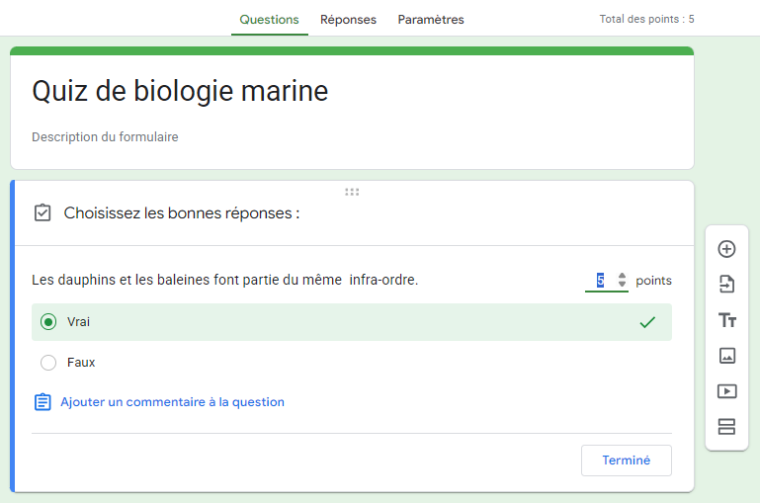This screenshot has height=503, width=760.
Task: Click the answer key clipboard icon
Action: [x=42, y=212]
